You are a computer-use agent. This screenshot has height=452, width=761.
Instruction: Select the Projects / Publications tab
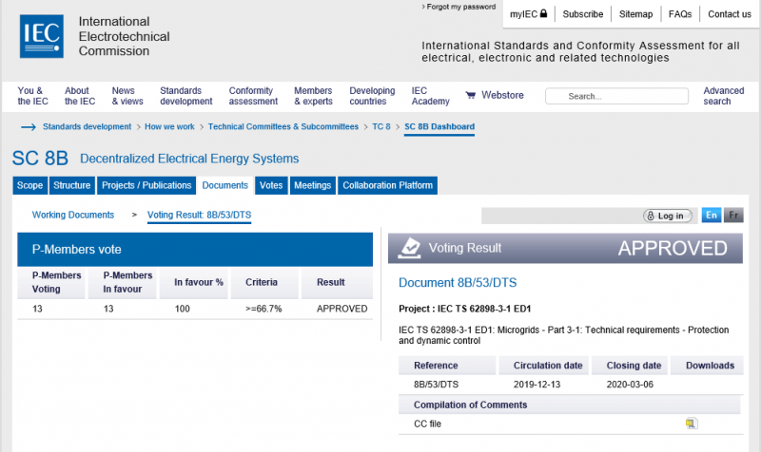[x=146, y=186]
